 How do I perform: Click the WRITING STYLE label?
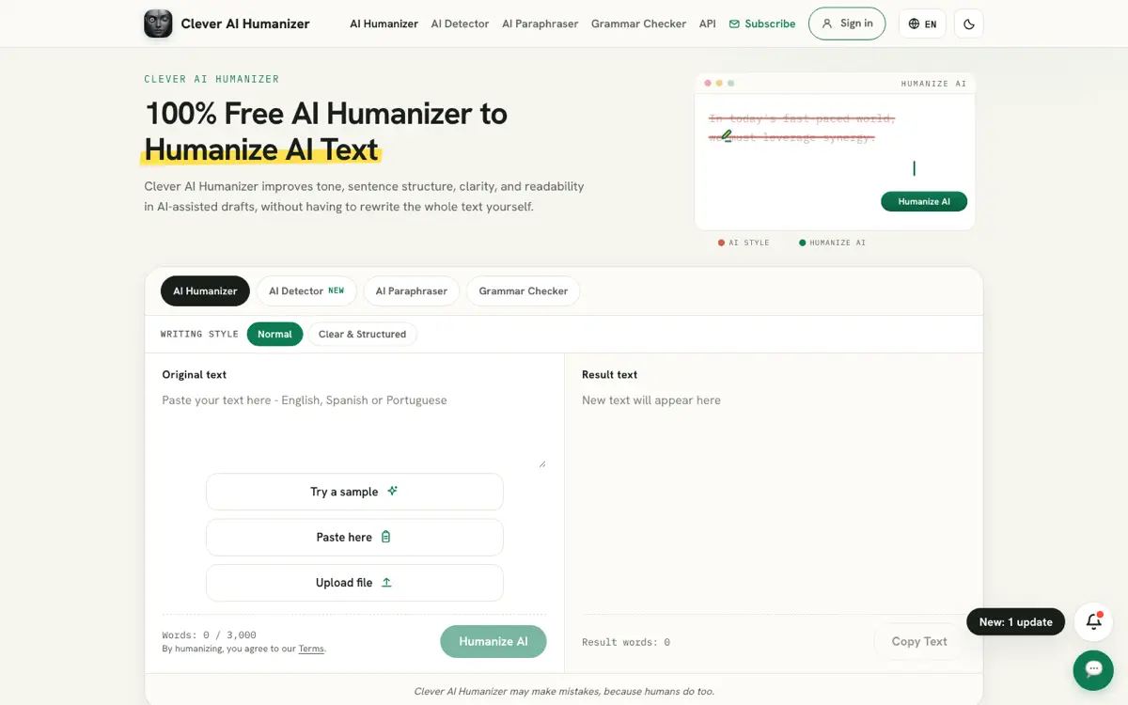pyautogui.click(x=199, y=334)
